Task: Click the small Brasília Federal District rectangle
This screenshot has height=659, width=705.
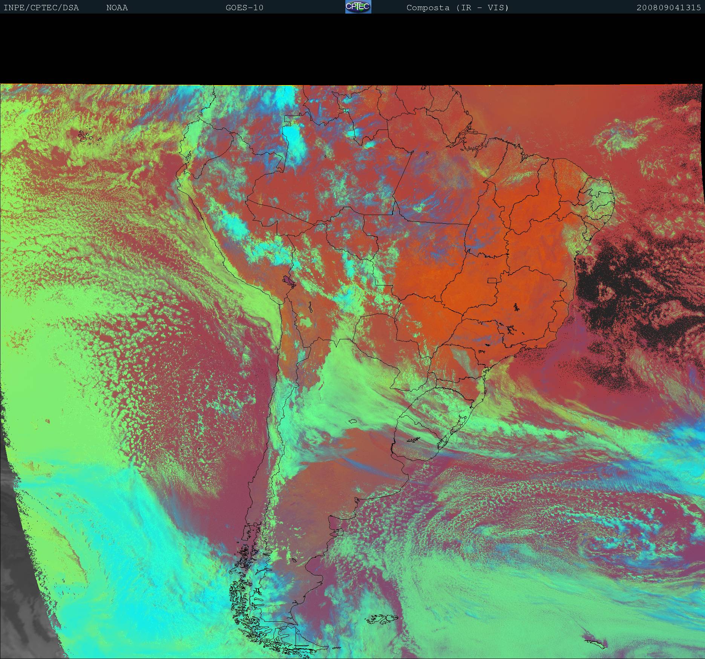Action: point(492,280)
